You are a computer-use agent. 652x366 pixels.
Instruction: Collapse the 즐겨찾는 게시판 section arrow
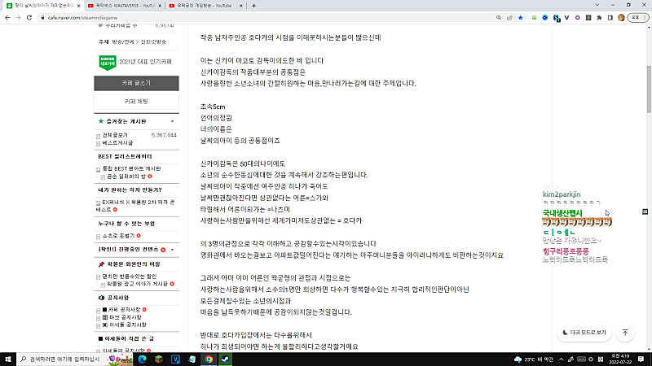coord(173,121)
